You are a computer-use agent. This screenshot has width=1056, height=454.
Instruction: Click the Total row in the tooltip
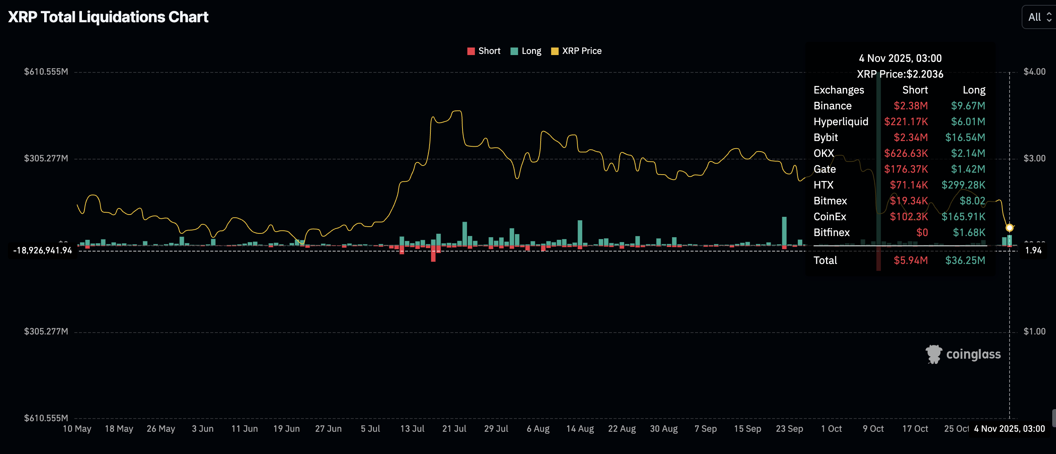(x=825, y=260)
